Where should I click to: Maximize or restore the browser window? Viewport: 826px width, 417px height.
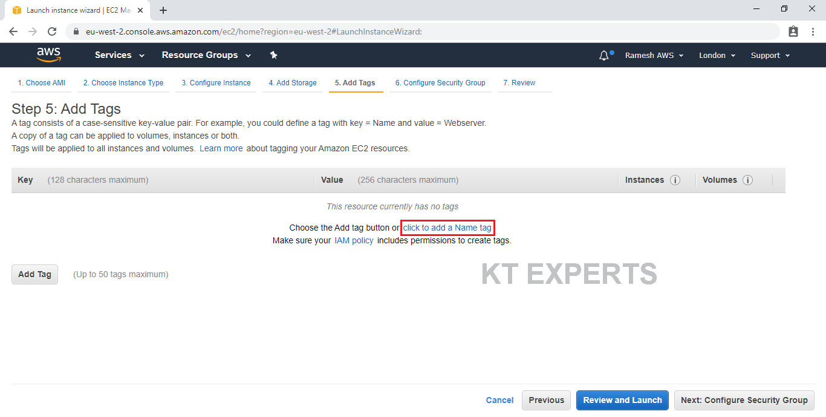point(784,8)
